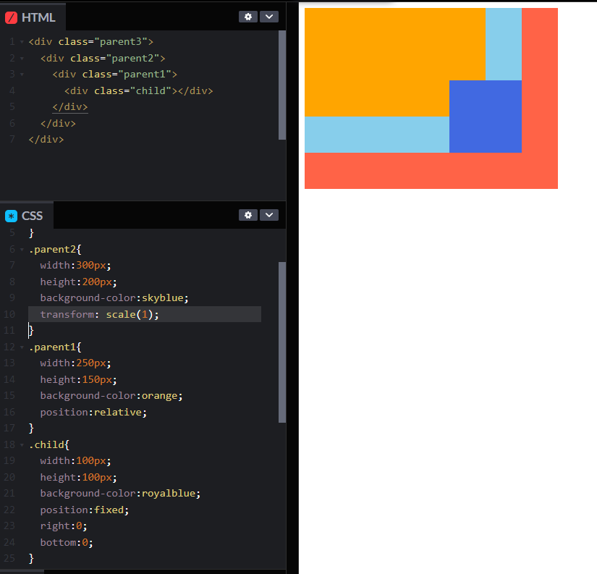This screenshot has height=574, width=597.
Task: Expand HTML panel chevron dropdown
Action: (268, 17)
